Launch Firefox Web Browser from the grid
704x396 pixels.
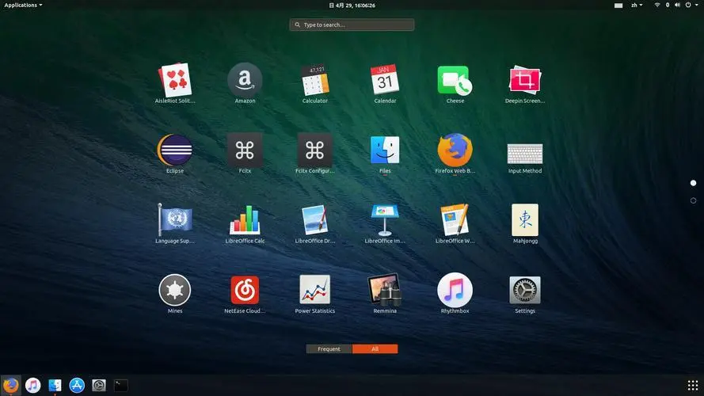pos(455,150)
